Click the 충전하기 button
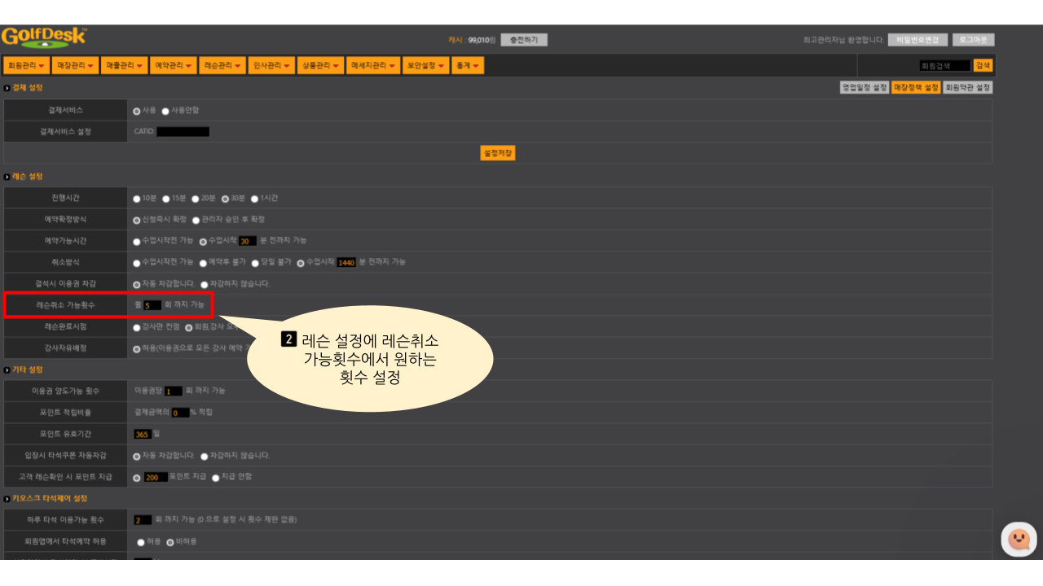The width and height of the screenshot is (1043, 586). tap(524, 39)
